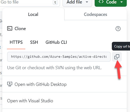Select the Local tab
130x112 pixels.
point(33,14)
